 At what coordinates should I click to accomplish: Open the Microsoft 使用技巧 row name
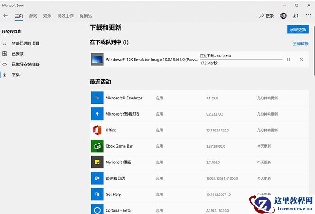[122, 114]
